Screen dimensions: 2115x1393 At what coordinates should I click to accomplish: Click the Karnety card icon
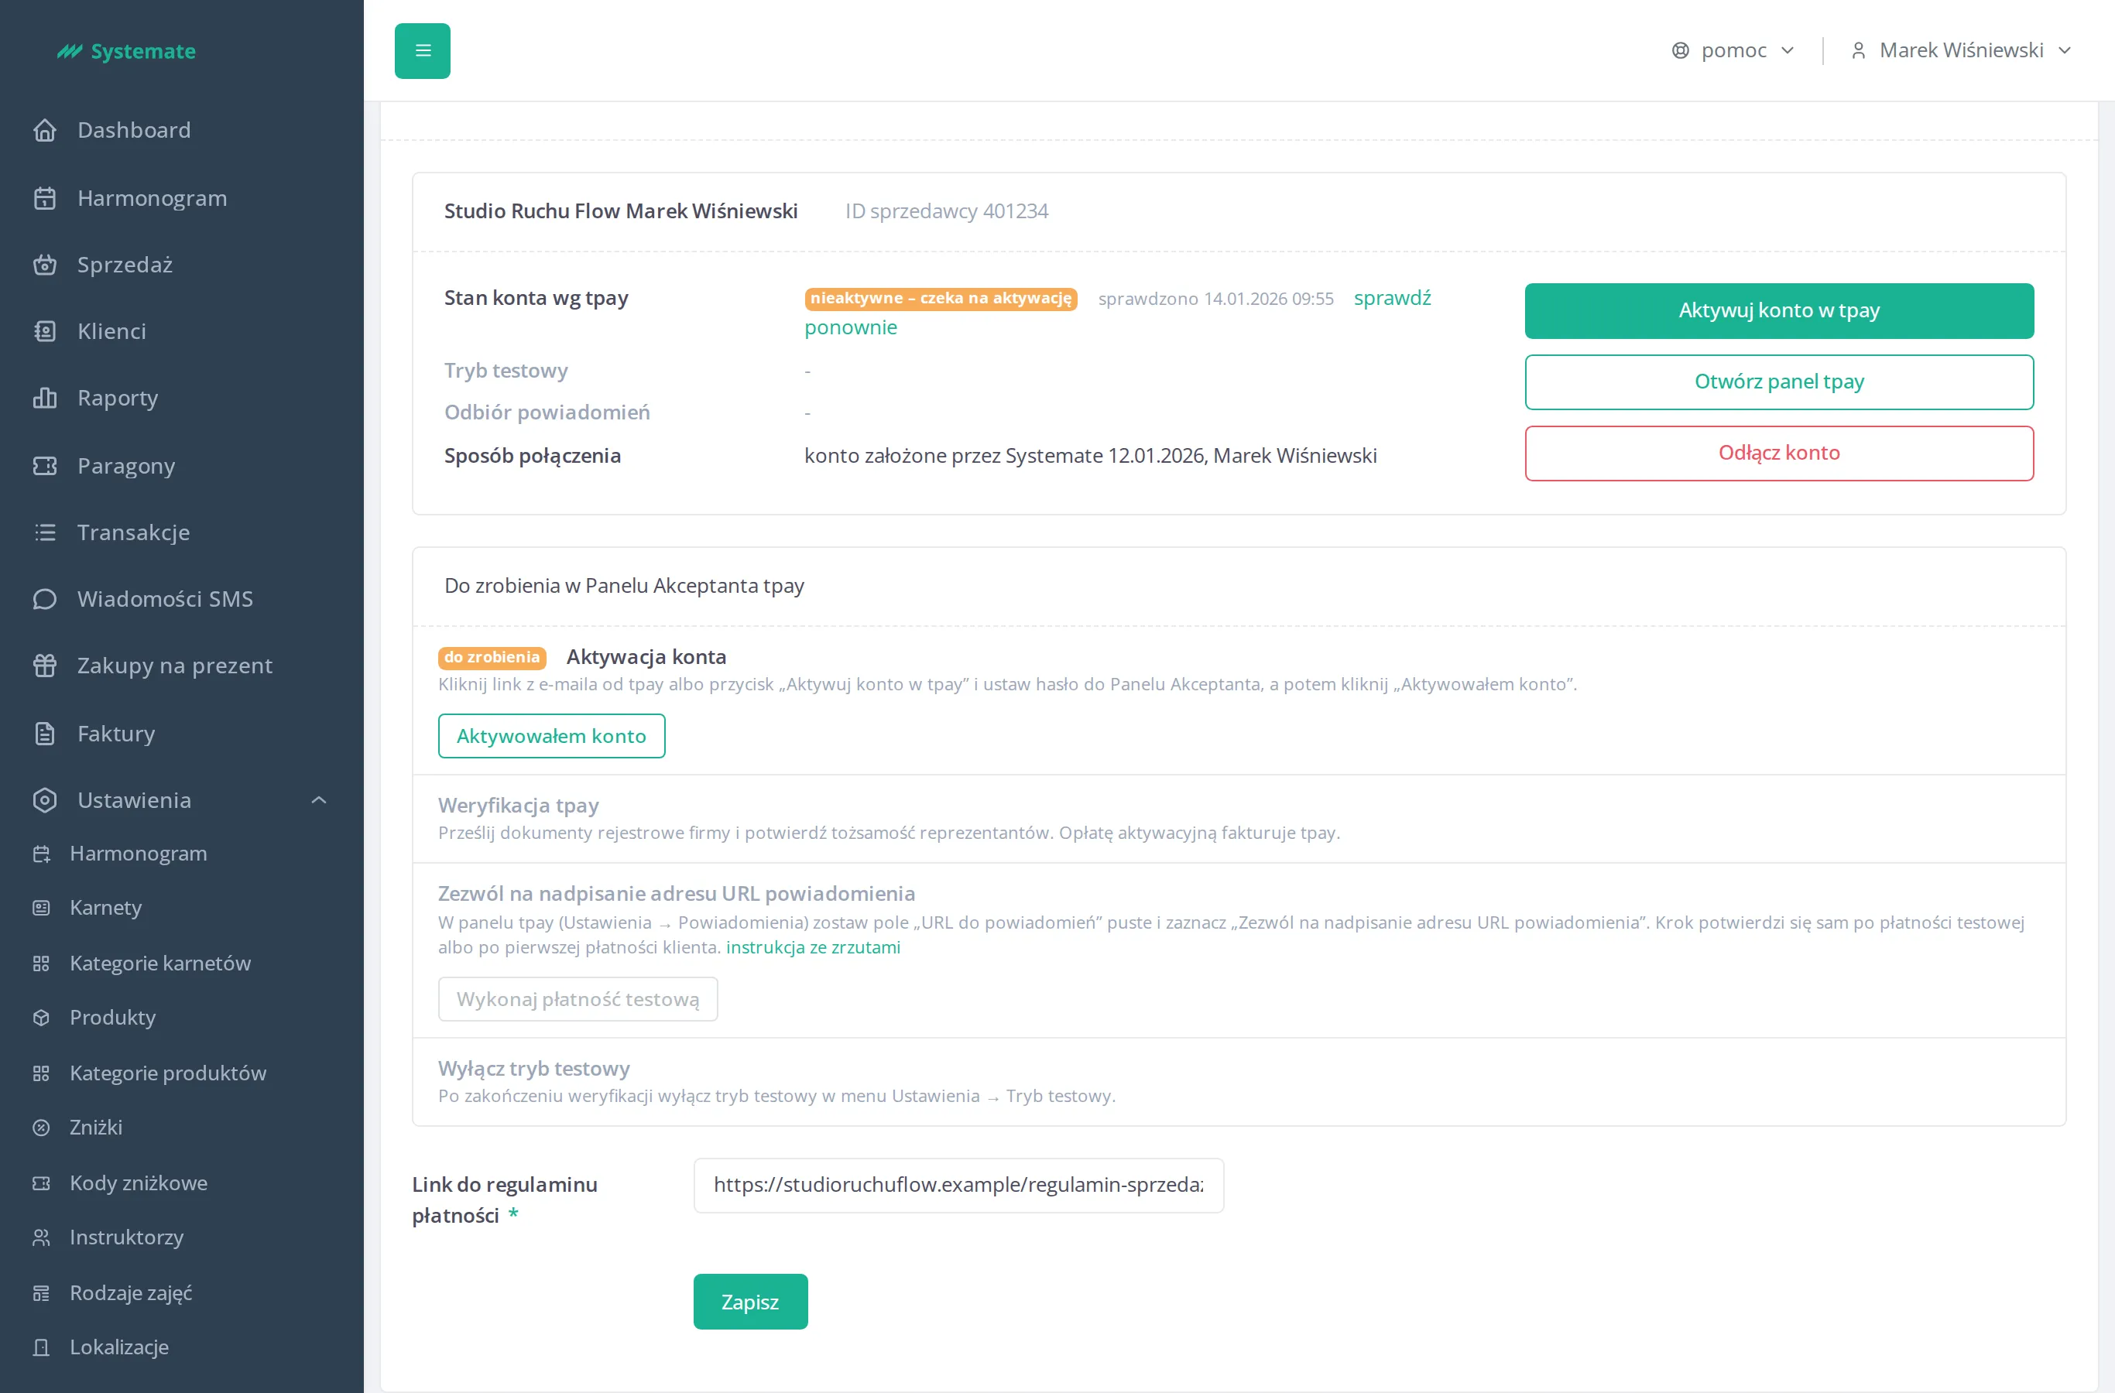tap(41, 908)
